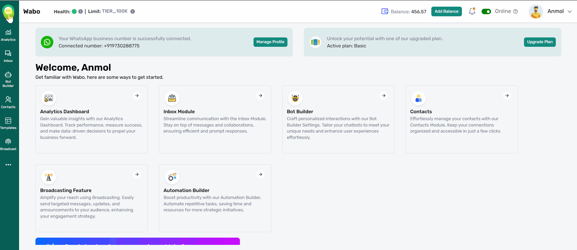Screen dimensions: 577x250
Task: Open the Bot Builder card arrow
Action: point(383,96)
